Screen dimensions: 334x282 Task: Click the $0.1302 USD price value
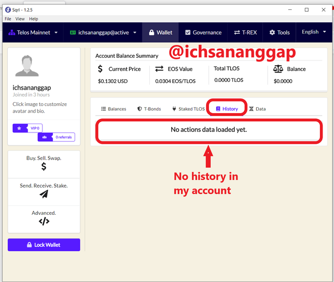click(113, 81)
